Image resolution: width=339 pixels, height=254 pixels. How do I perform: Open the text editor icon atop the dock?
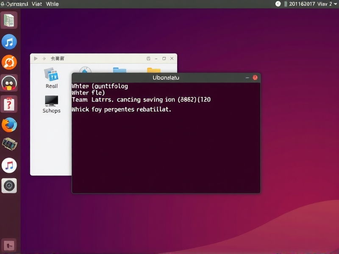pyautogui.click(x=9, y=20)
